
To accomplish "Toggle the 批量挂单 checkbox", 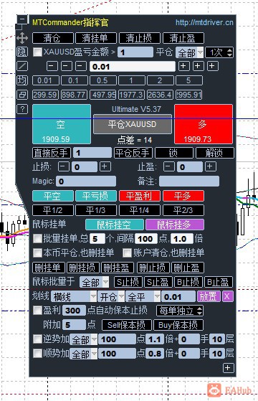I will pyautogui.click(x=37, y=239).
